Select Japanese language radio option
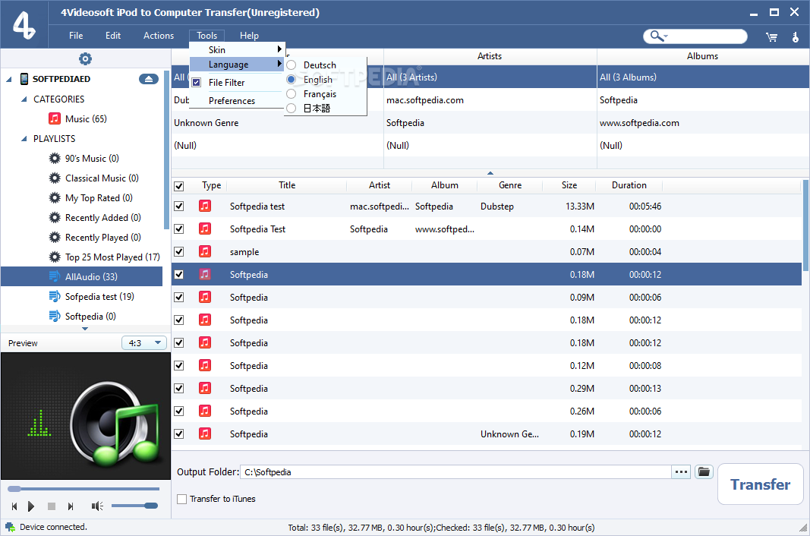810x536 pixels. pyautogui.click(x=292, y=108)
